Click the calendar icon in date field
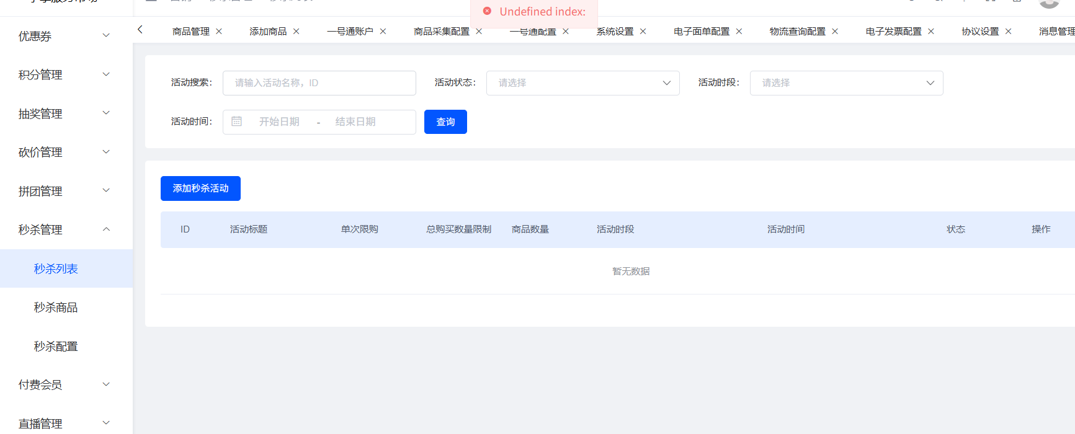Viewport: 1075px width, 434px height. coord(237,122)
